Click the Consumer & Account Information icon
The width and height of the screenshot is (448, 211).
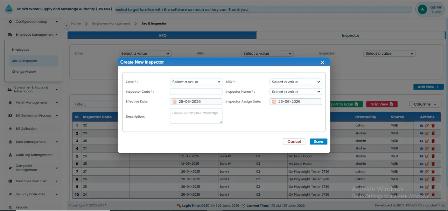[9, 90]
